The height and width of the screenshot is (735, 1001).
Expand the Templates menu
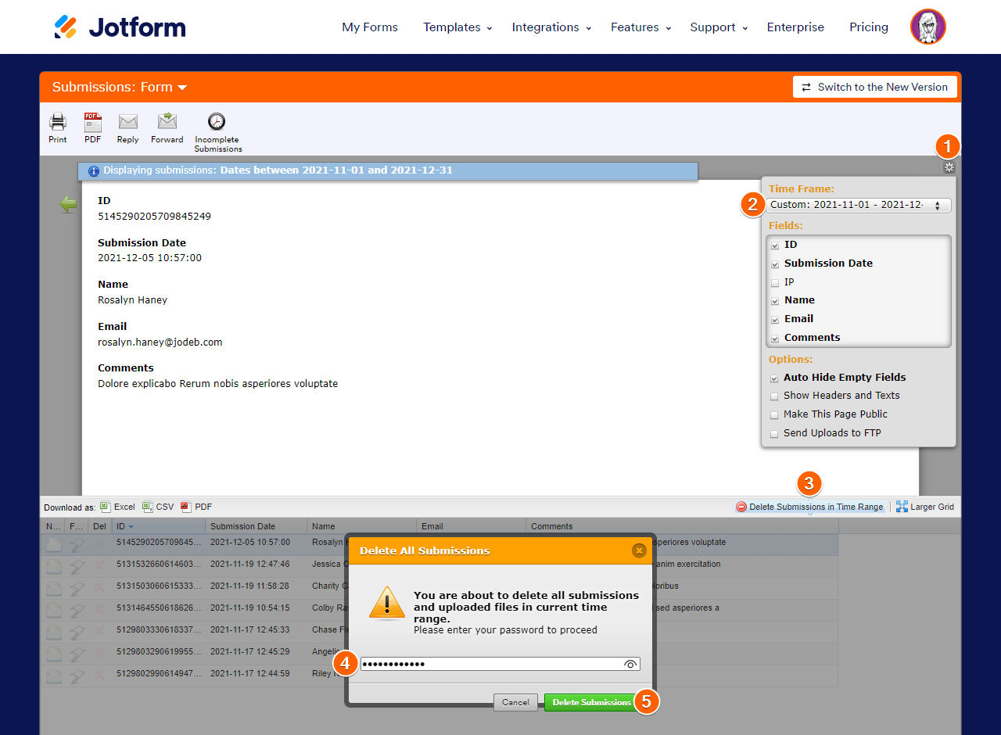tap(457, 27)
